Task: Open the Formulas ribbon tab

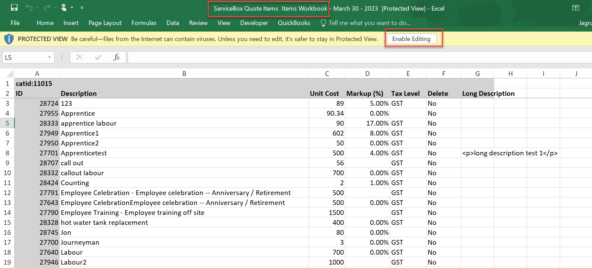Action: 143,23
